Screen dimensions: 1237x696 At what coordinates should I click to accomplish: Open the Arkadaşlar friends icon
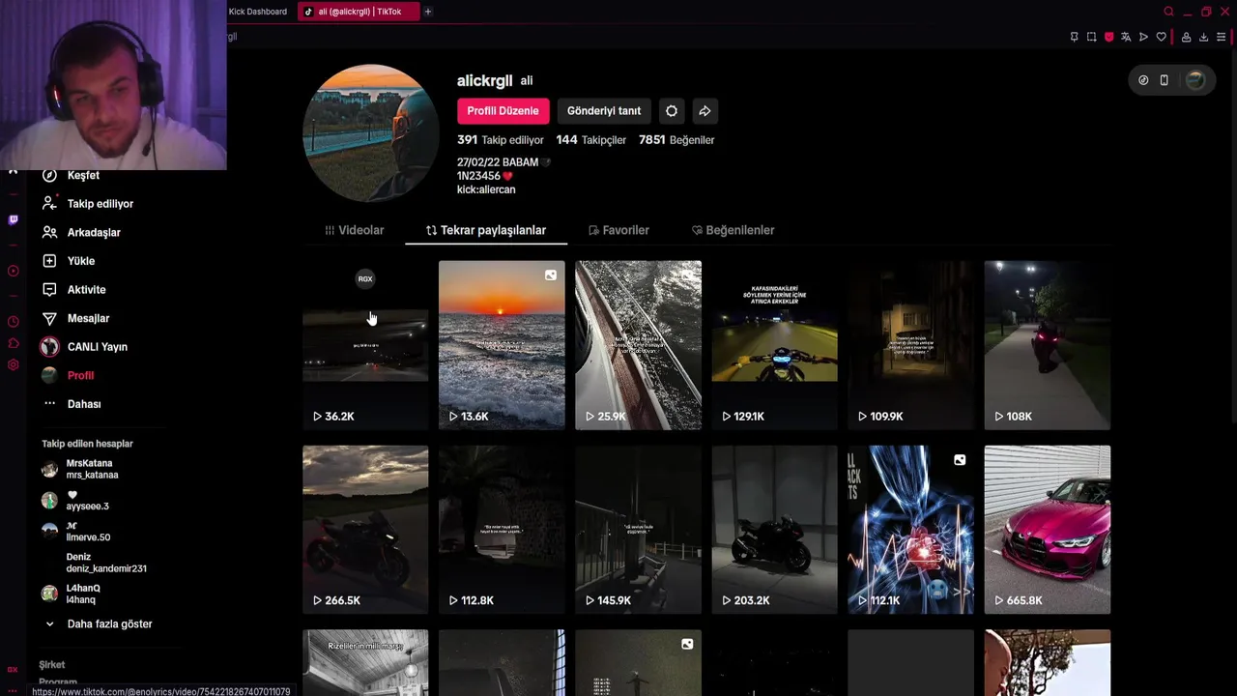coord(49,232)
